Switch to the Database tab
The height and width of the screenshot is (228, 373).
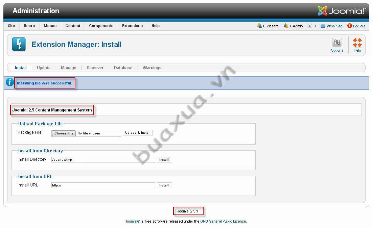point(123,68)
